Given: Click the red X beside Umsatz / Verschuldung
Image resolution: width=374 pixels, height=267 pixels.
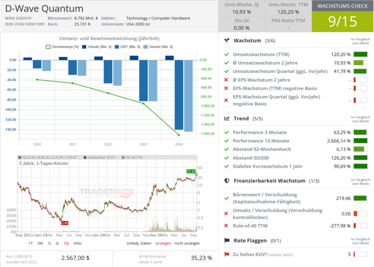Looking at the screenshot, I should pos(226,214).
